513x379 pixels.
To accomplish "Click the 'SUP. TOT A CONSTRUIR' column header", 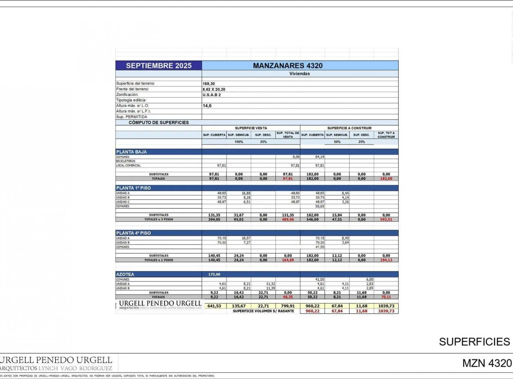I will (x=386, y=135).
